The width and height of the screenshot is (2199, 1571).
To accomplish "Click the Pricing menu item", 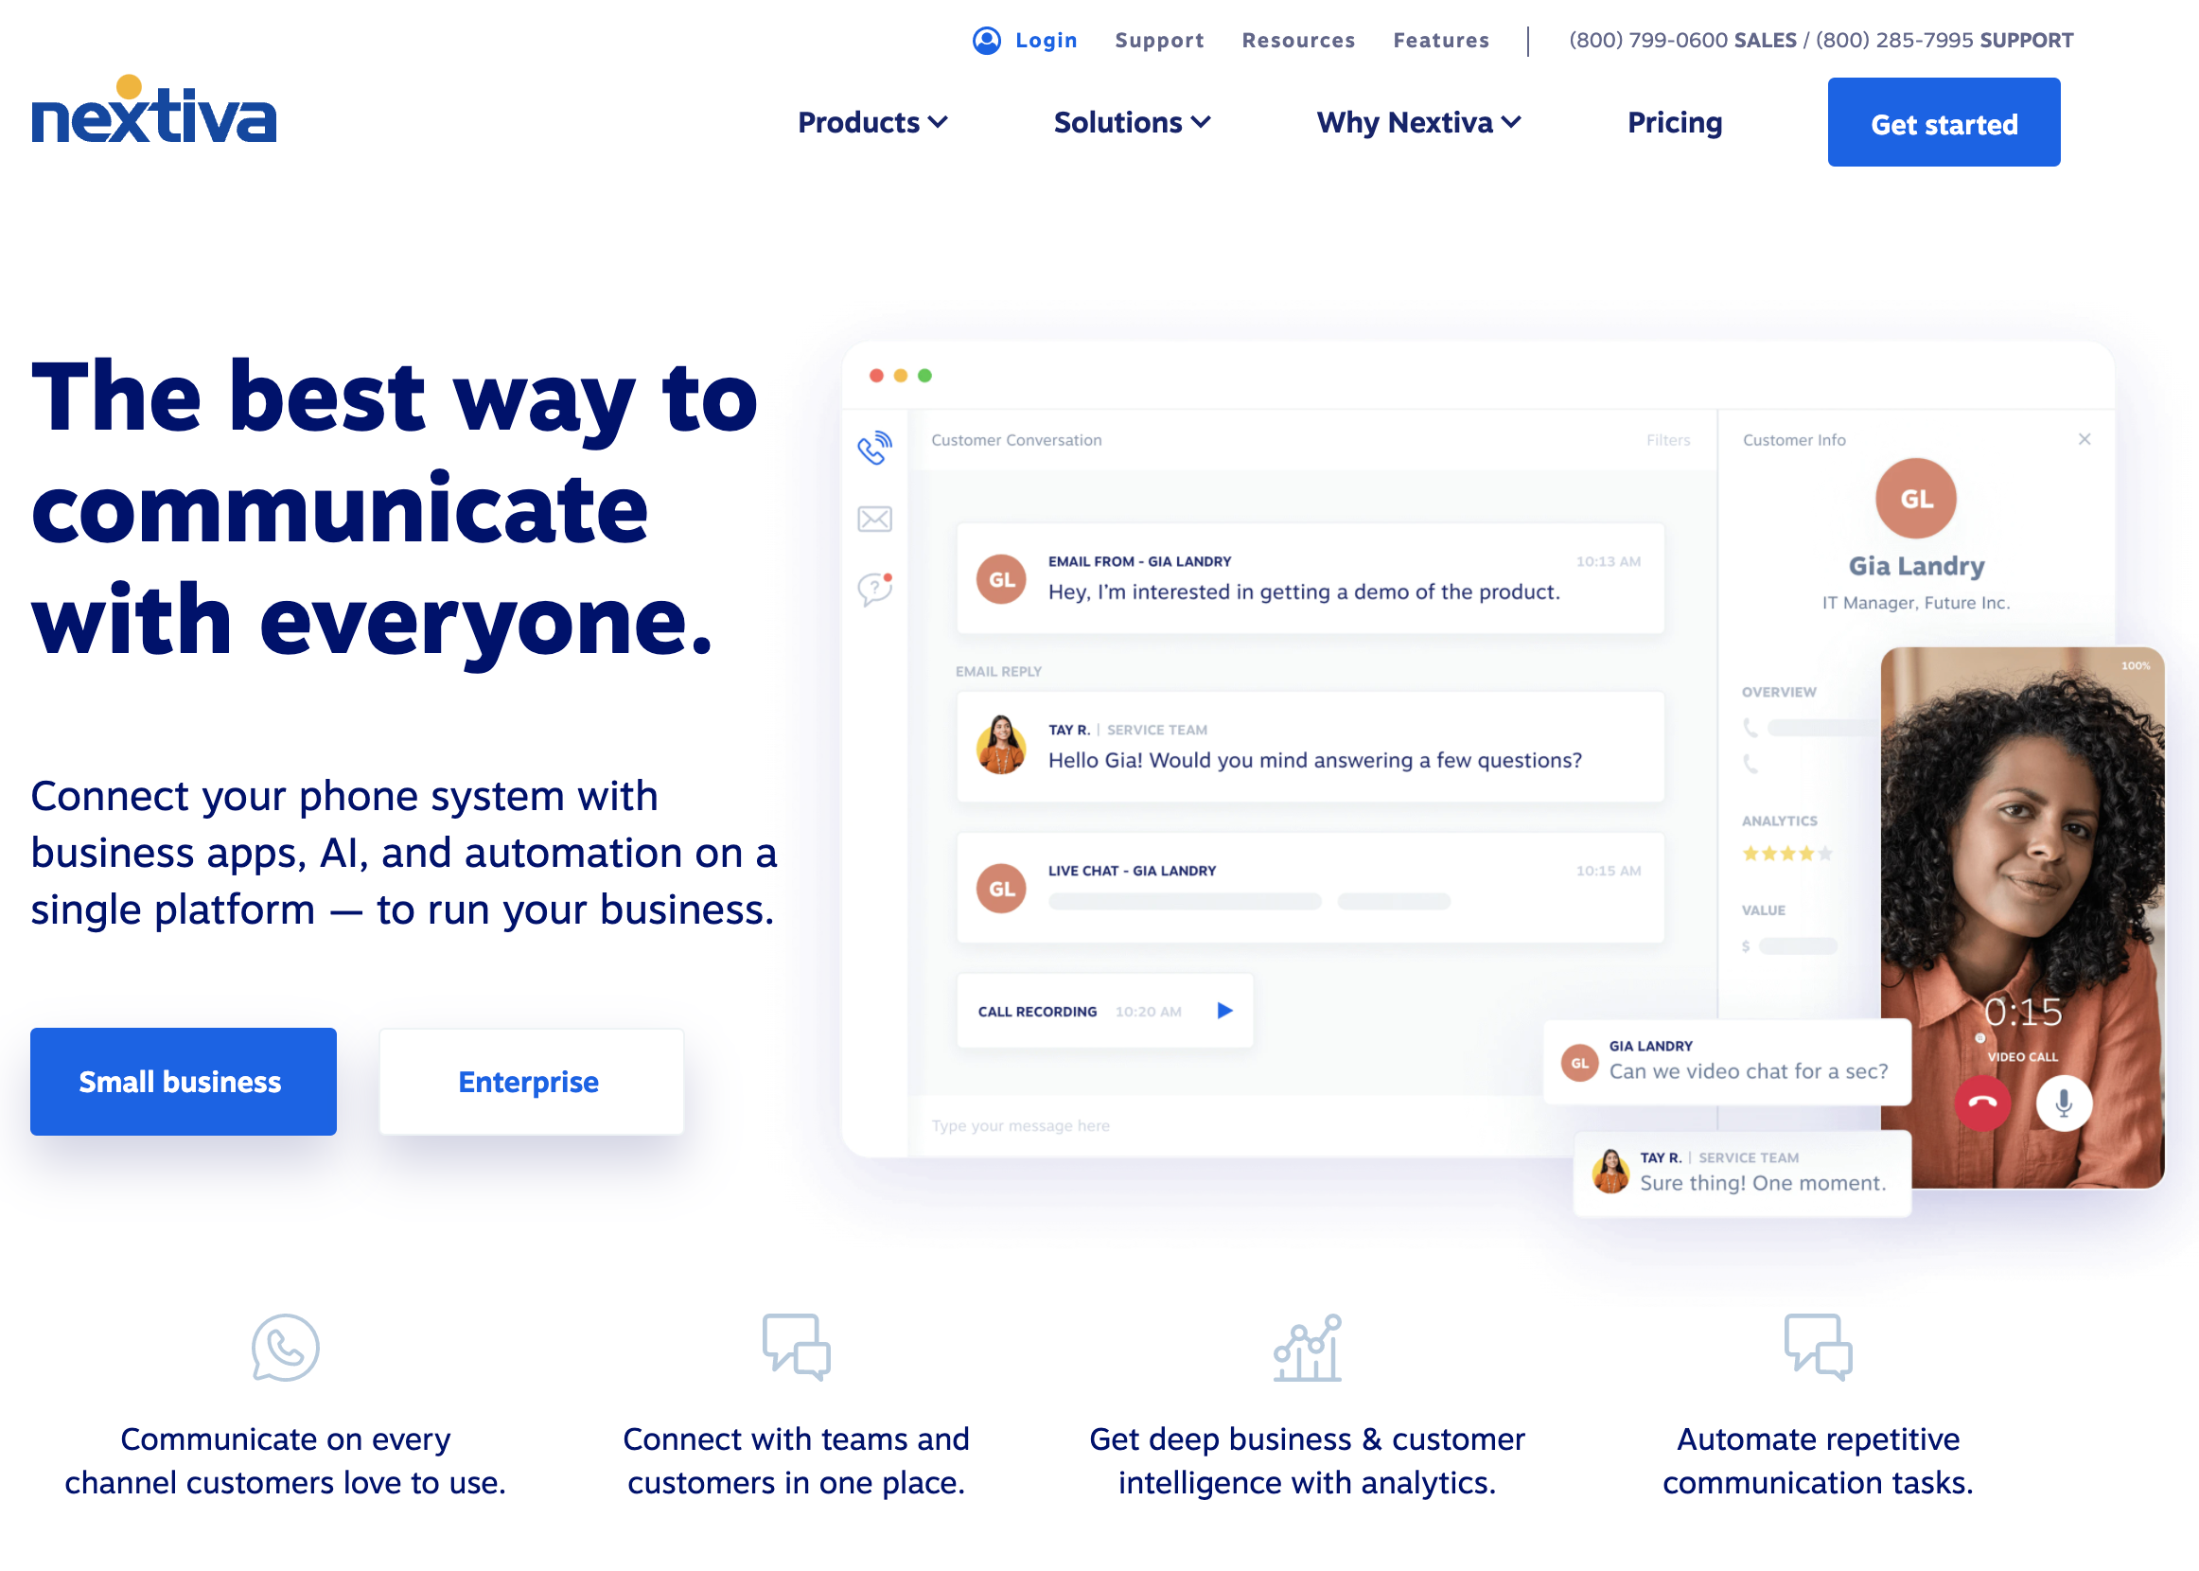I will [1670, 121].
